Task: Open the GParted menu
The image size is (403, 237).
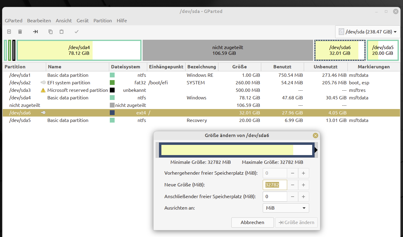Action: (14, 20)
